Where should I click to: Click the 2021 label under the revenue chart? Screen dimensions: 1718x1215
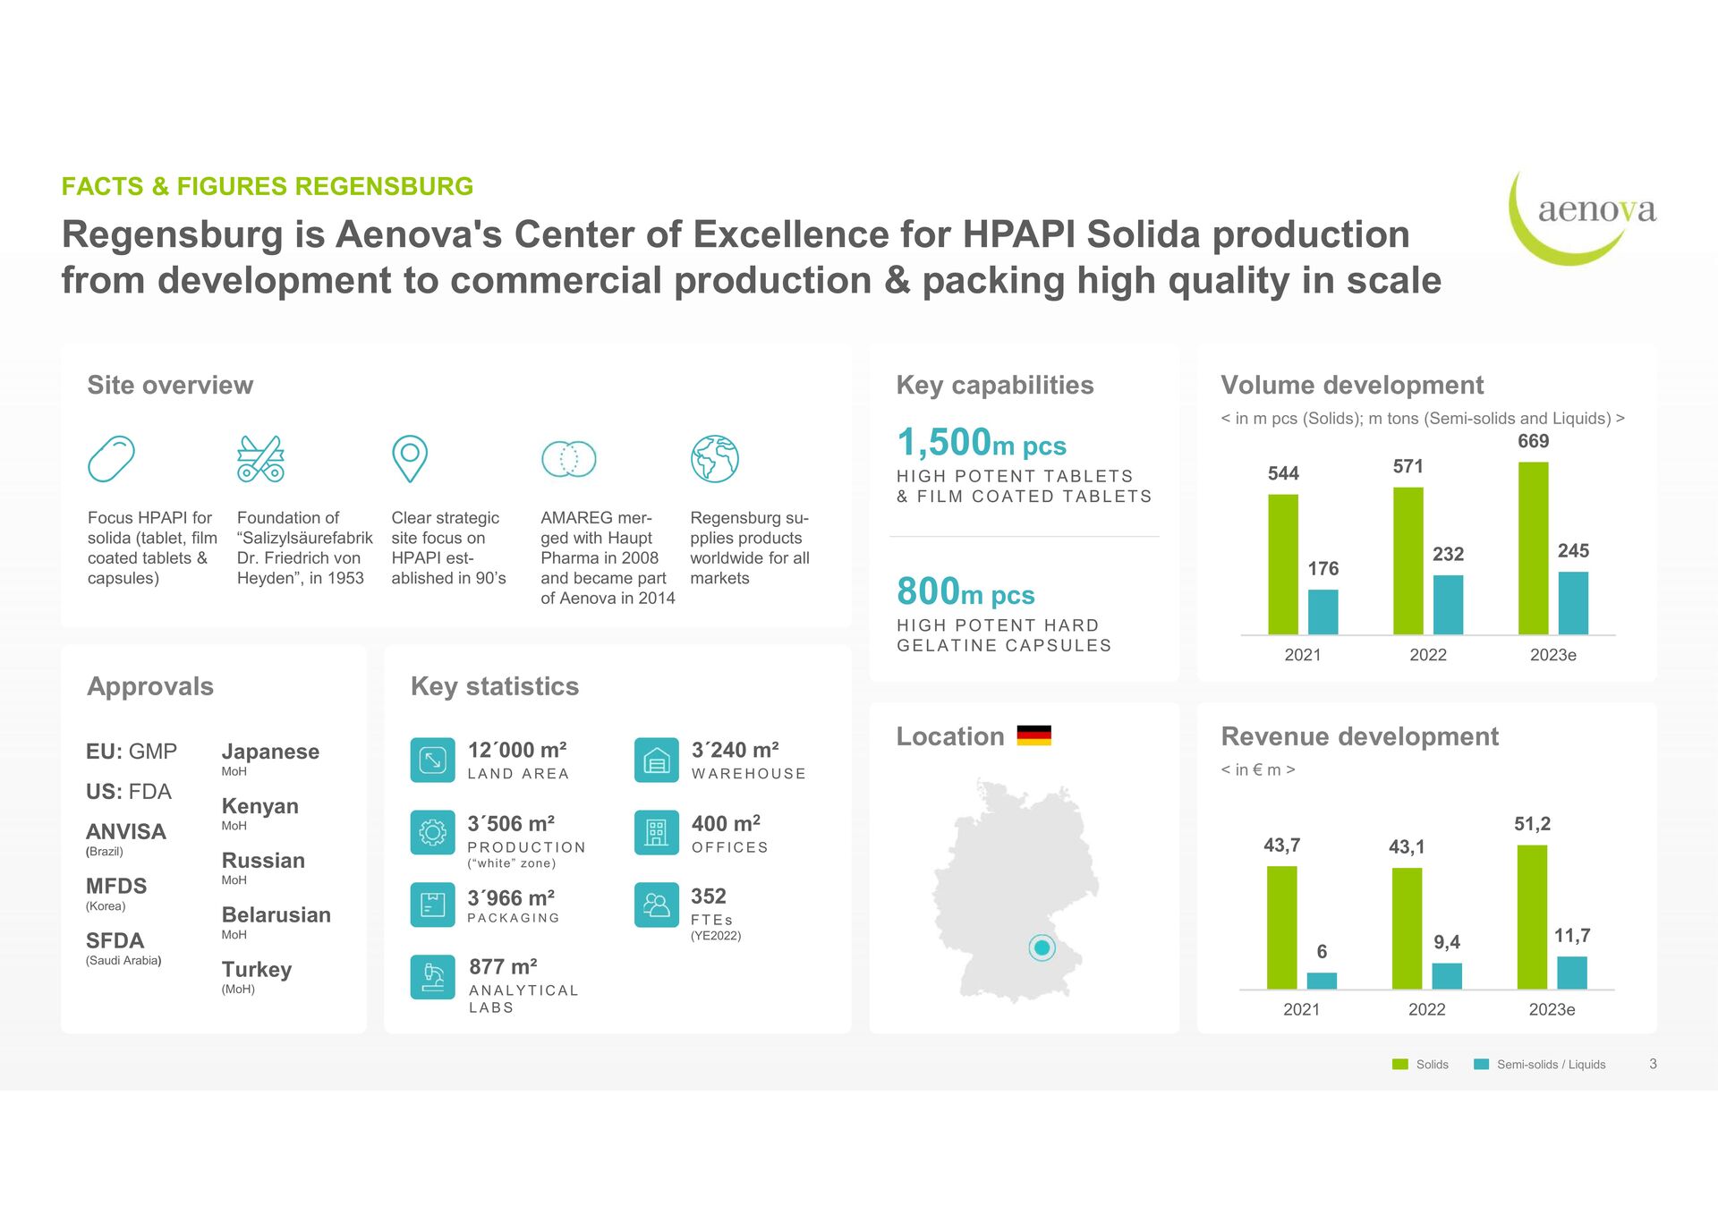coord(1302,1009)
